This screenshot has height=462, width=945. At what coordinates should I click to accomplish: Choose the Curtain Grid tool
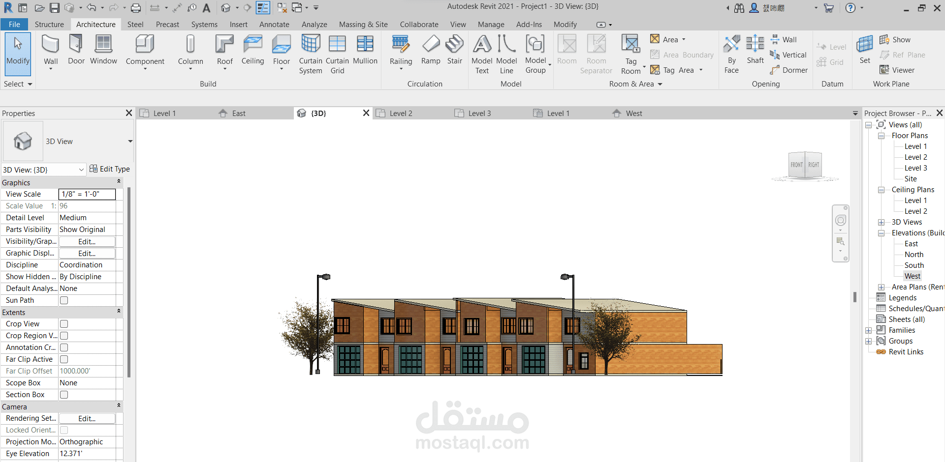coord(337,54)
